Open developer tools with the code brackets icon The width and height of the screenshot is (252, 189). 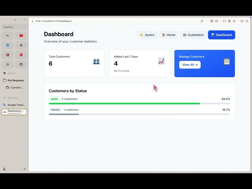point(242,21)
